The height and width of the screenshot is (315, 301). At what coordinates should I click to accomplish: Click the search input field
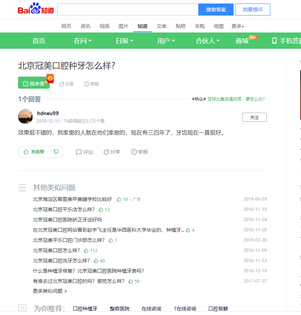coord(128,10)
